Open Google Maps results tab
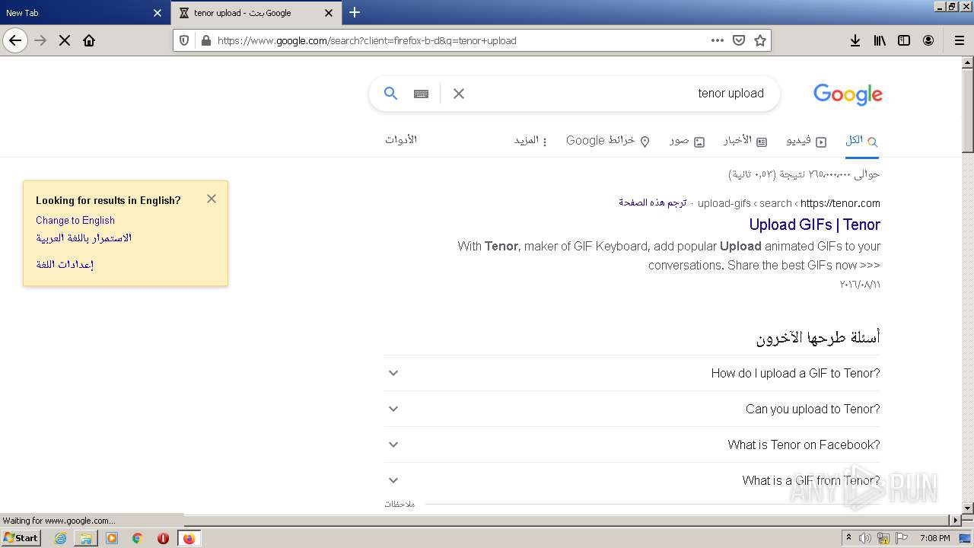The height and width of the screenshot is (548, 974). click(x=608, y=141)
